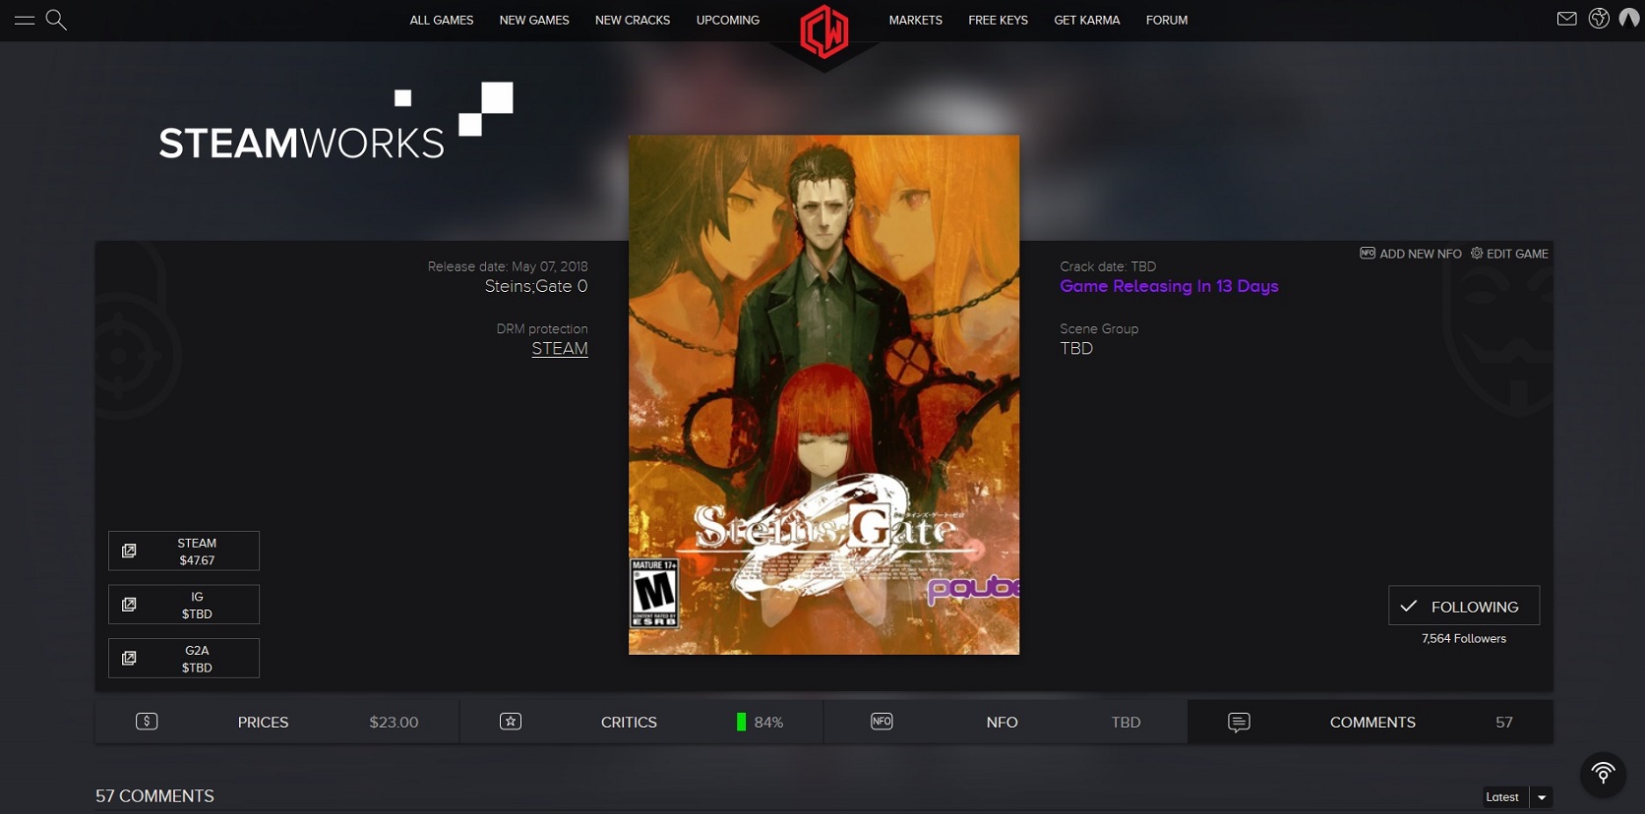Click the speech bubble icon in Comments tab
1645x814 pixels.
pyautogui.click(x=1240, y=723)
